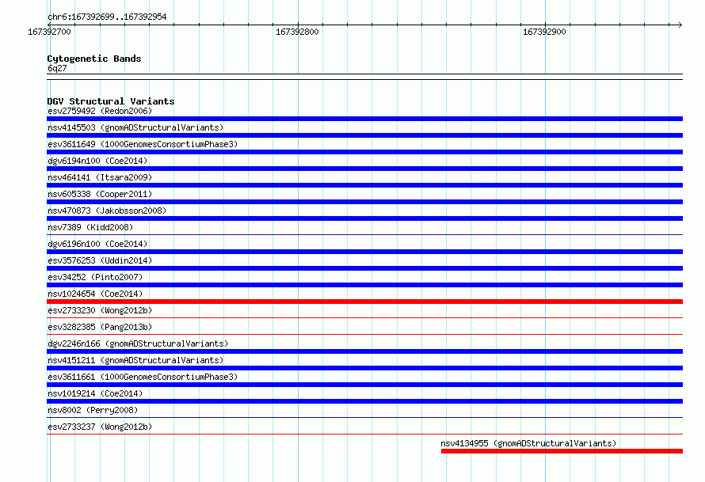The width and height of the screenshot is (705, 482).
Task: Click thick red bar under nsv1024654 (Coe2014)
Action: [364, 302]
